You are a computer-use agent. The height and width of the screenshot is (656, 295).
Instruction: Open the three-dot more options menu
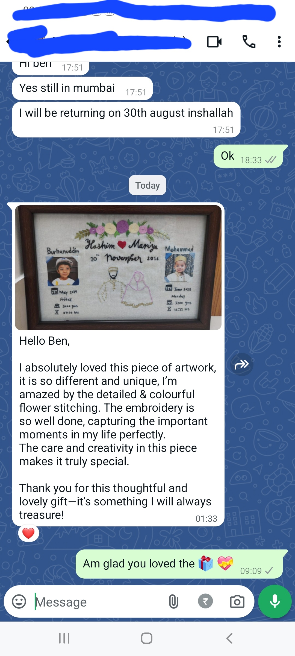[x=279, y=42]
